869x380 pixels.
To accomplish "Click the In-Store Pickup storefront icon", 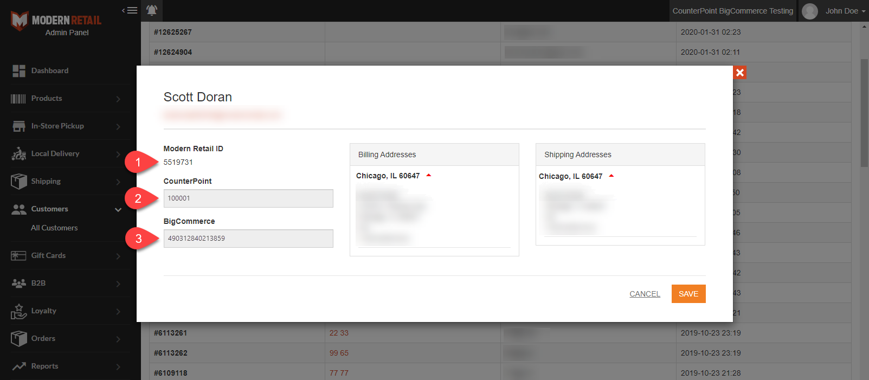I will point(19,126).
